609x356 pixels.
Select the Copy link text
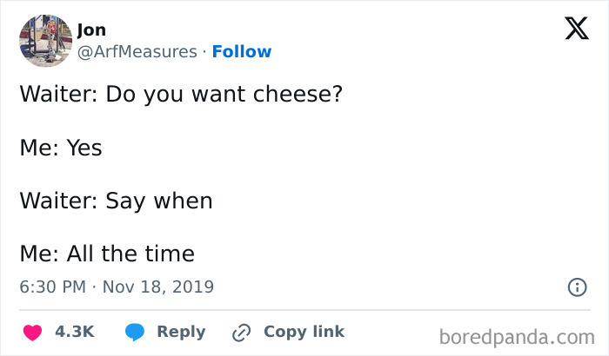click(304, 331)
